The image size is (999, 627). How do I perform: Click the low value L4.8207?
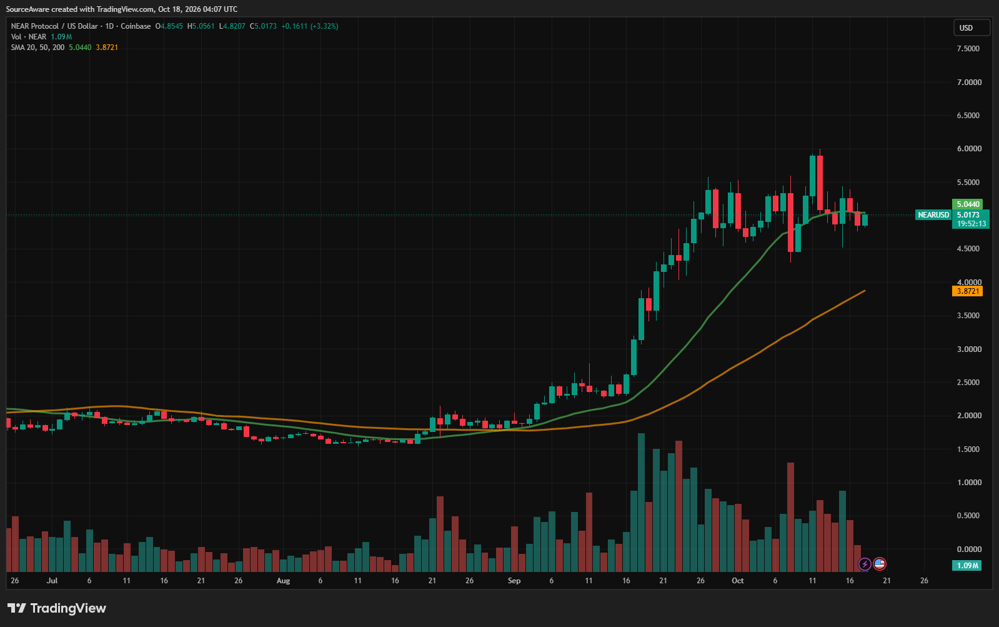[232, 26]
